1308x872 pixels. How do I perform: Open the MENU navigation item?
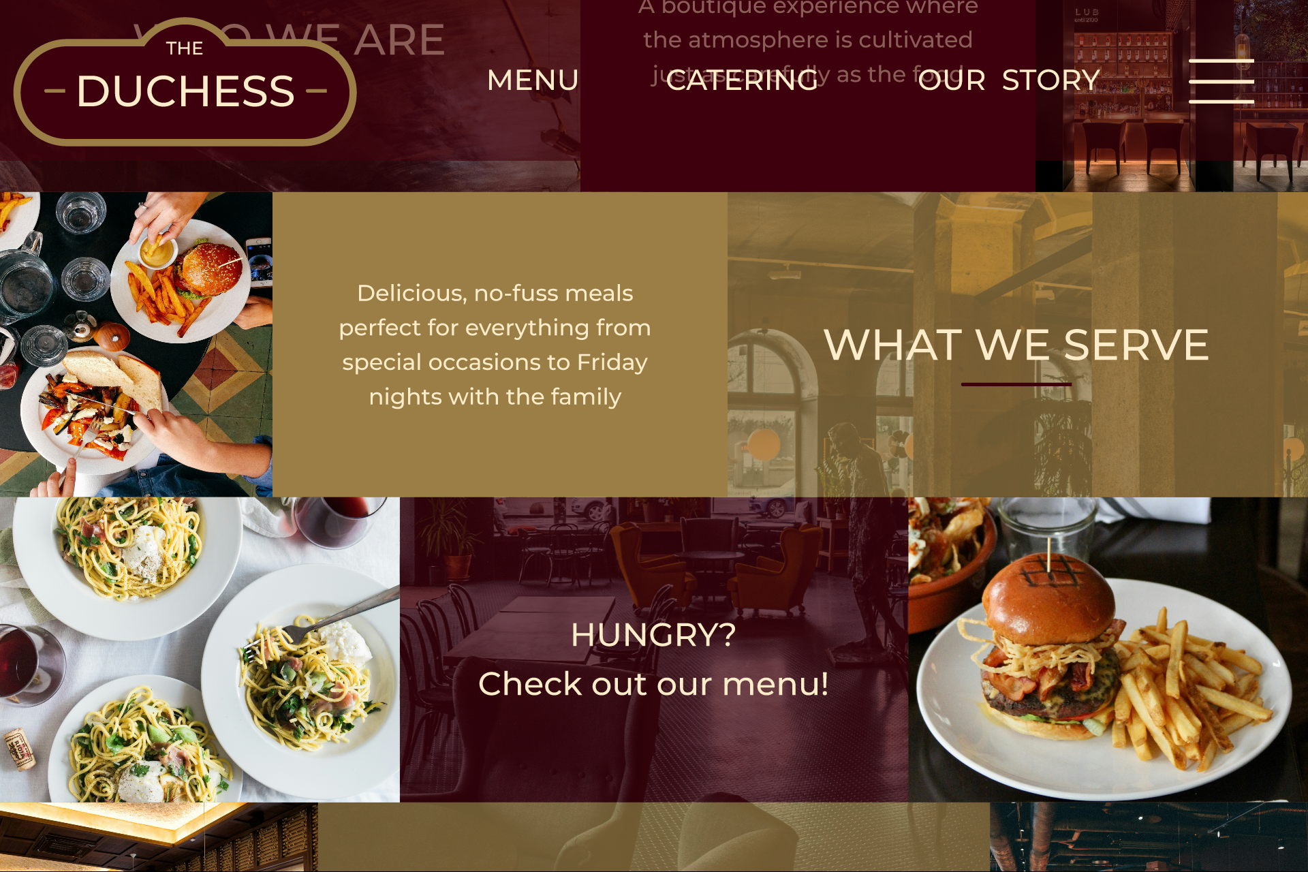click(533, 80)
